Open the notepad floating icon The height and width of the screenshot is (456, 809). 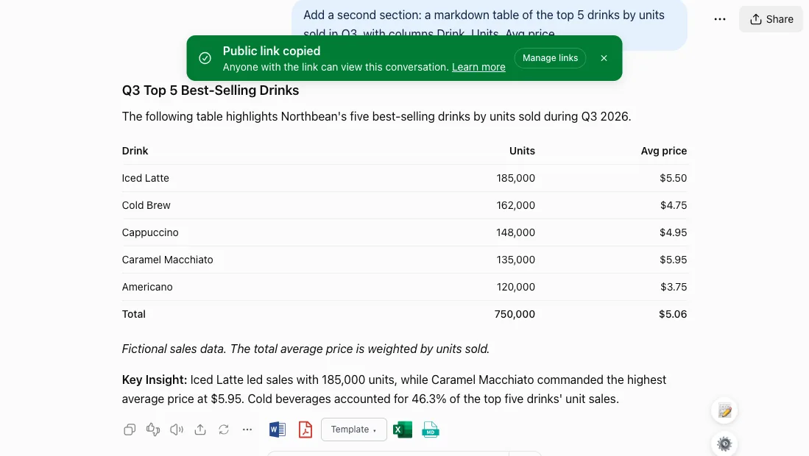pos(724,411)
